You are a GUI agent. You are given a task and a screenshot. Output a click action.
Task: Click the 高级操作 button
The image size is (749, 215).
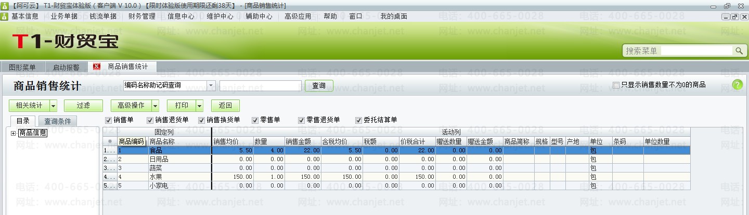(131, 106)
